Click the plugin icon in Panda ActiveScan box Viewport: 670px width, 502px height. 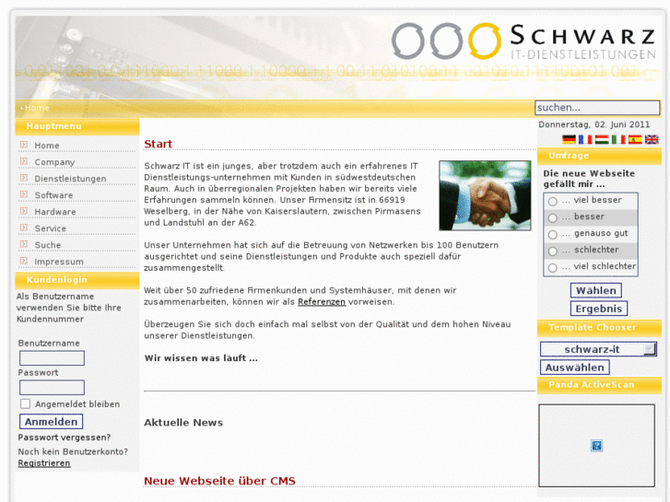pos(596,446)
